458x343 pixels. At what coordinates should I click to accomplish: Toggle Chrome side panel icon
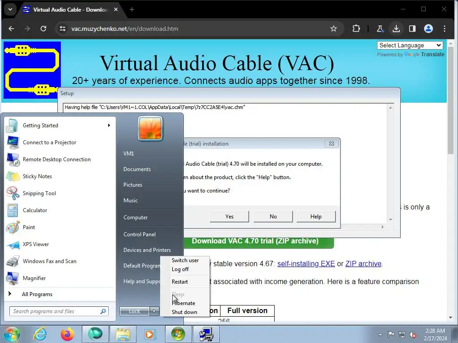pos(412,29)
